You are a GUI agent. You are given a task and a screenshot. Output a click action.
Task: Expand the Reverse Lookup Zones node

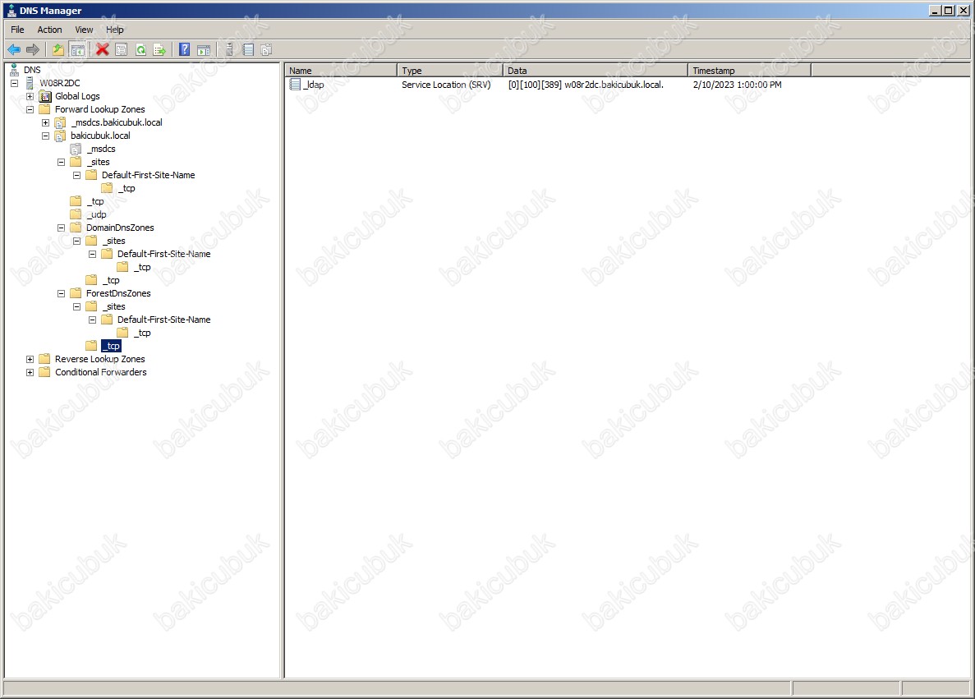click(30, 359)
